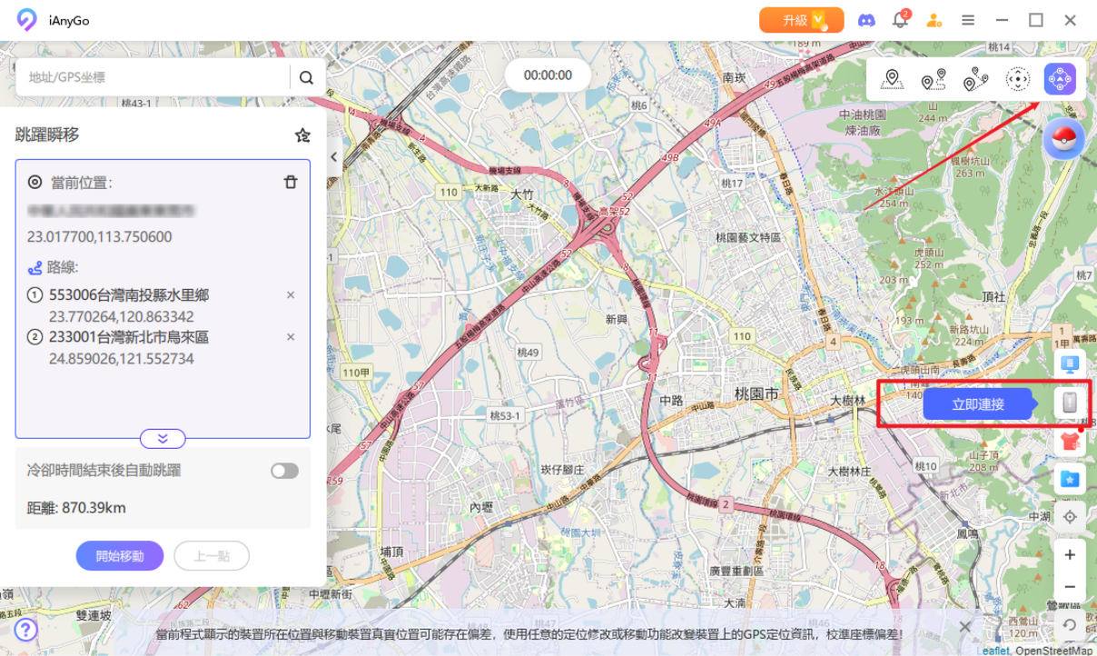Click the 升級 upgrade button
The image size is (1097, 656).
(802, 20)
